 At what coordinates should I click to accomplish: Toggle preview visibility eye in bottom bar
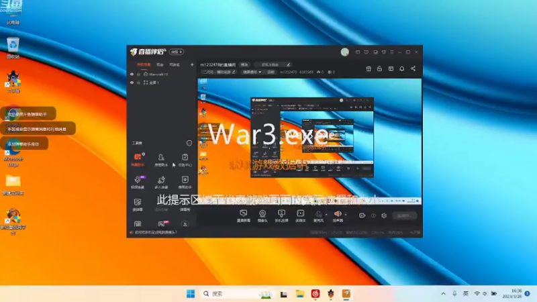(x=373, y=215)
